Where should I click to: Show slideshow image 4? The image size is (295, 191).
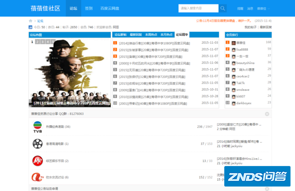click(48, 42)
